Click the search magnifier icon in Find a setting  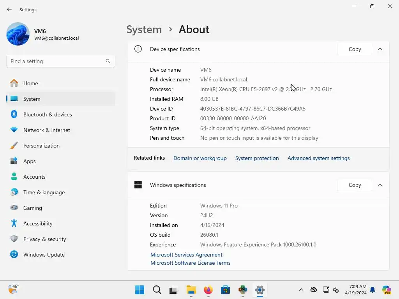108,61
